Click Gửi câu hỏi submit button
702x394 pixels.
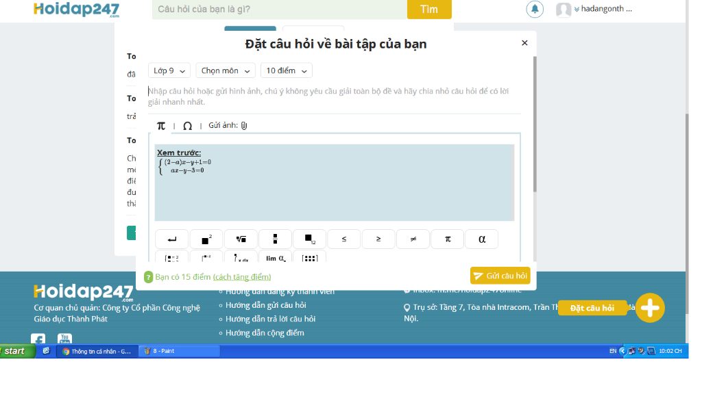(500, 276)
